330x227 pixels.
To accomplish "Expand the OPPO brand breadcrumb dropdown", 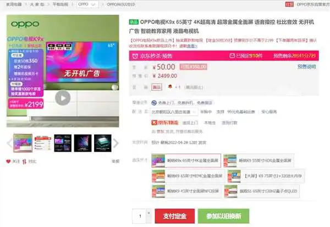I will coord(87,4).
